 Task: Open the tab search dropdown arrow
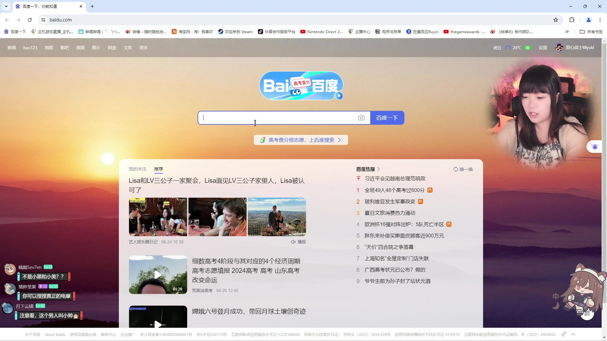(6, 6)
